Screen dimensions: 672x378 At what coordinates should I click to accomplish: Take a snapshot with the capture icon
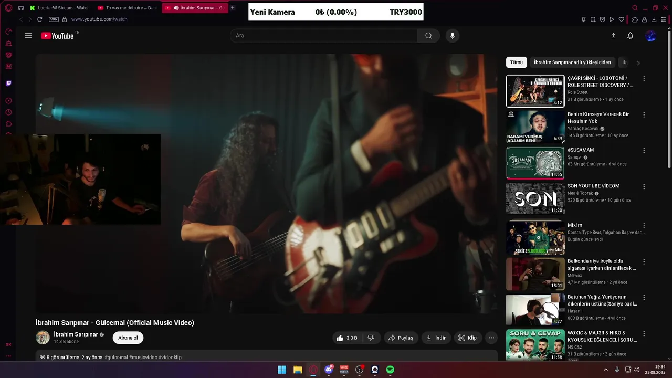[x=593, y=19]
